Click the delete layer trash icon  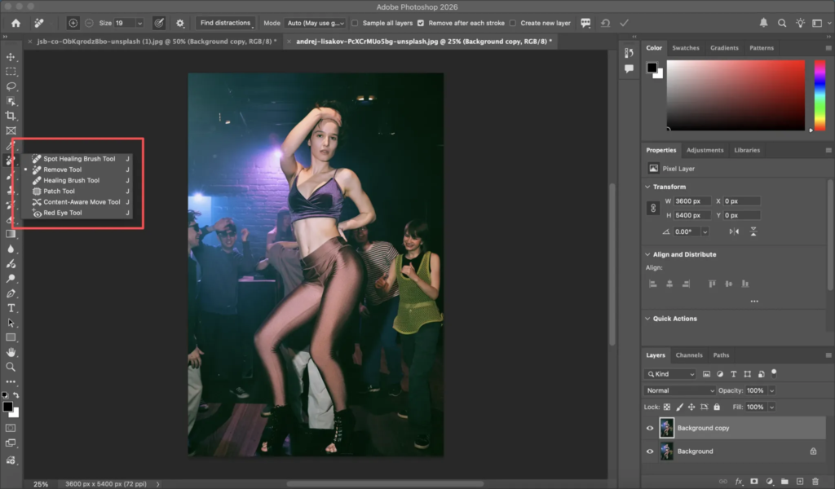(x=815, y=482)
